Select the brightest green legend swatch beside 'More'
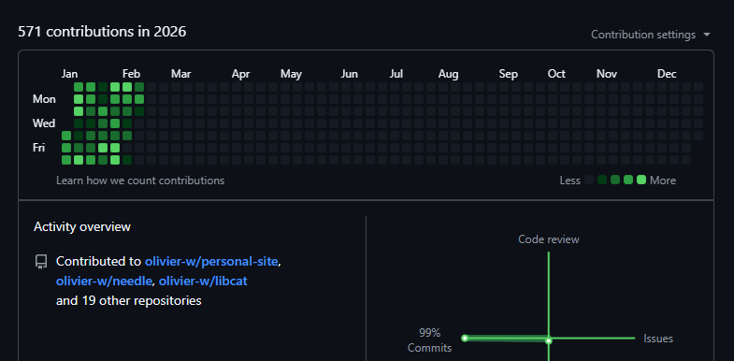734x361 pixels. point(641,180)
